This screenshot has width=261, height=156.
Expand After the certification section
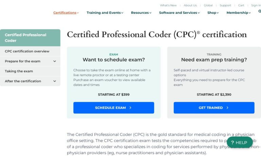[55, 81]
